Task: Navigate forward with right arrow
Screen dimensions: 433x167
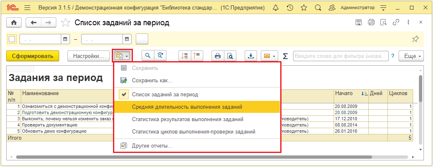Action: pos(48,23)
